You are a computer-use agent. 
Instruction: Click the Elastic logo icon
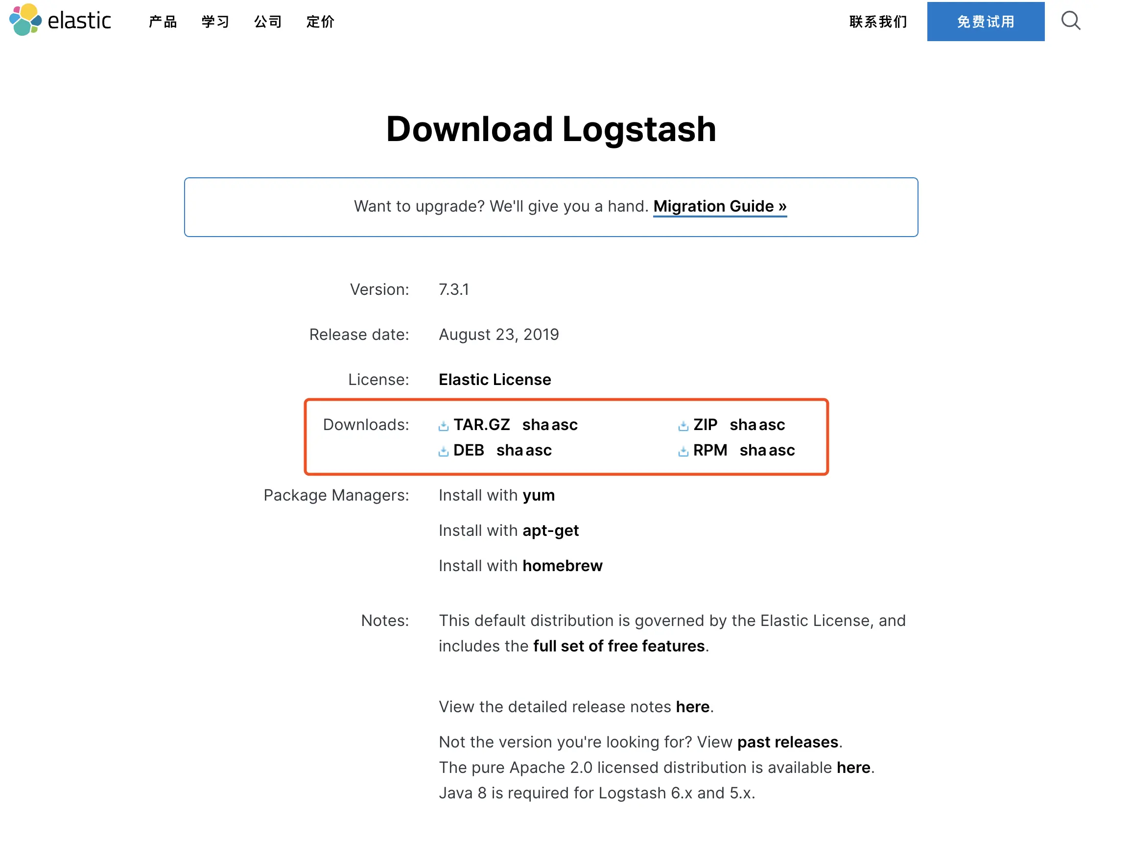(x=24, y=20)
